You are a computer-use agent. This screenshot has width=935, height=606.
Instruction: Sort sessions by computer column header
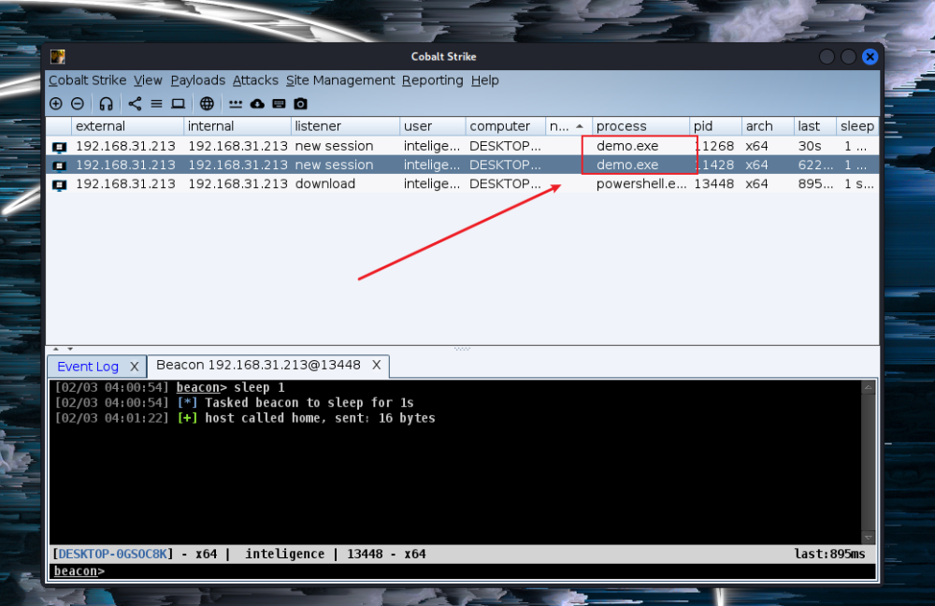coord(506,126)
